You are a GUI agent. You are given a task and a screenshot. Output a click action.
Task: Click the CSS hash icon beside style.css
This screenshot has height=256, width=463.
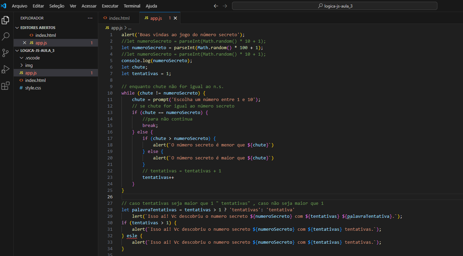21,88
